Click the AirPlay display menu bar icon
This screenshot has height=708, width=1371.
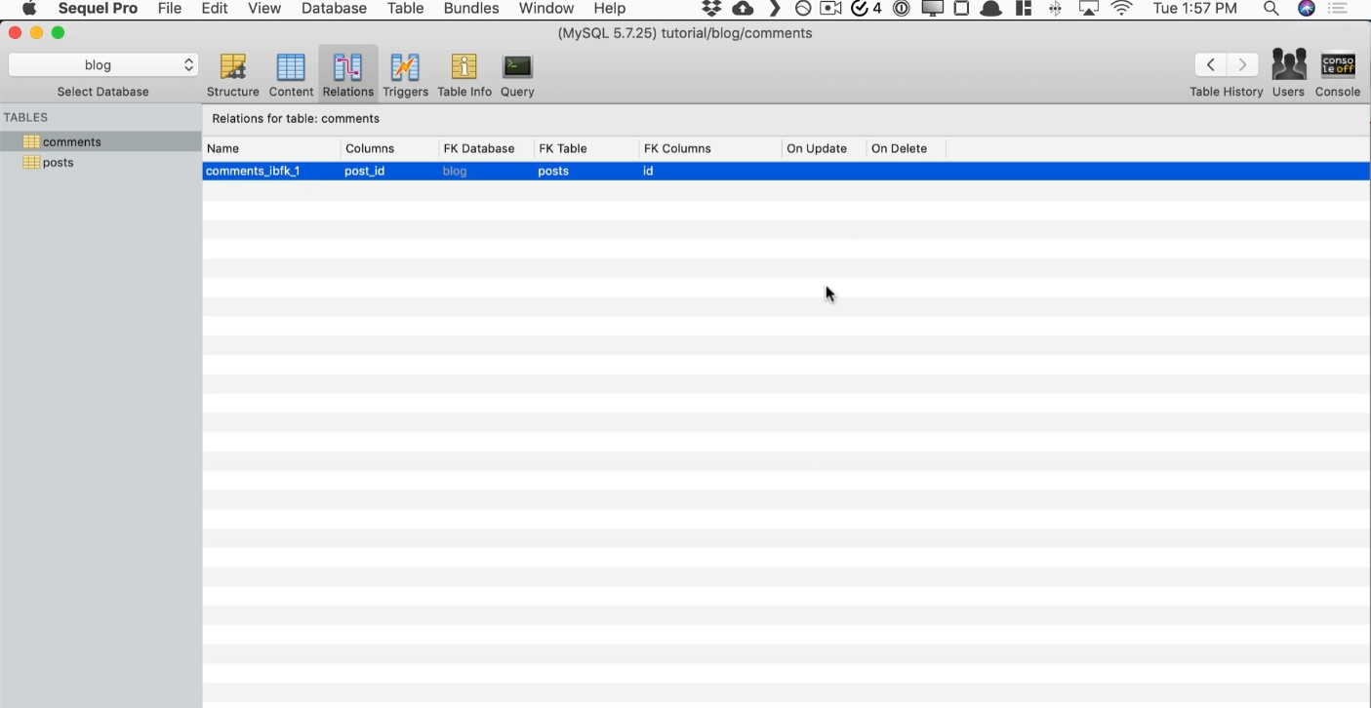[1089, 9]
